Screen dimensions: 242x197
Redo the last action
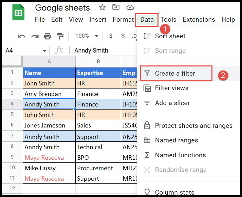(x=35, y=36)
